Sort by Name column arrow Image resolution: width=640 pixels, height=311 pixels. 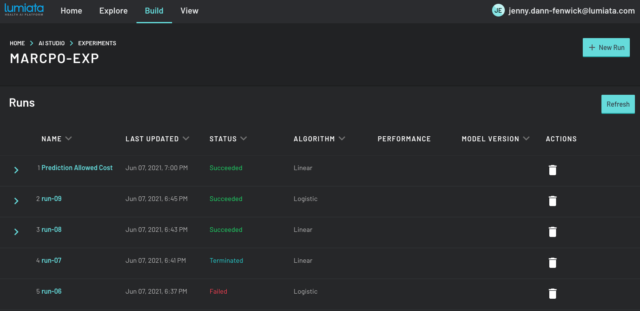(x=69, y=138)
